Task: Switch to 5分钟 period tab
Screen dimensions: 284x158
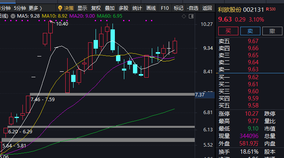Action: [20, 8]
